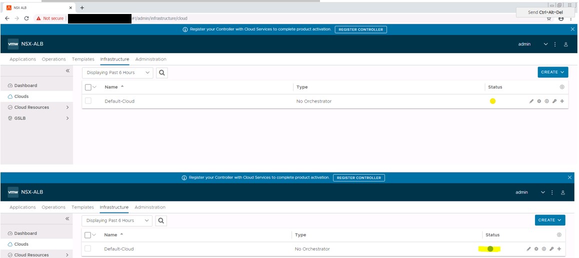Click the green status dot in lower Default-Cloud row
This screenshot has width=579, height=258.
pyautogui.click(x=490, y=249)
